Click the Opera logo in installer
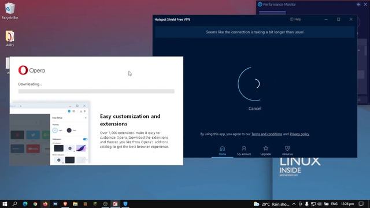 coord(32,70)
